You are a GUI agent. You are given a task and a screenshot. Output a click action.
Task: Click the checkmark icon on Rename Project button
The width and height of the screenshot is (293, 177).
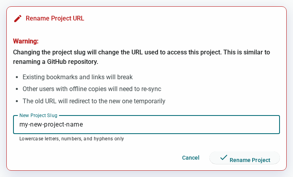pos(223,157)
